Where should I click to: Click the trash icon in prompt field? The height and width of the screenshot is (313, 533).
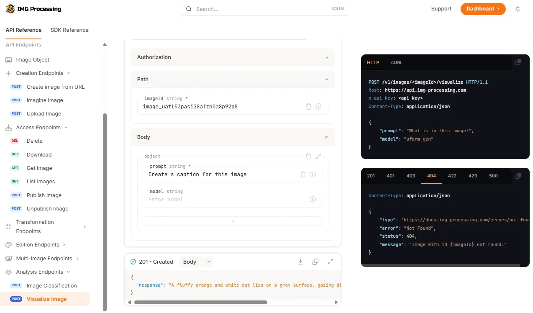point(303,174)
